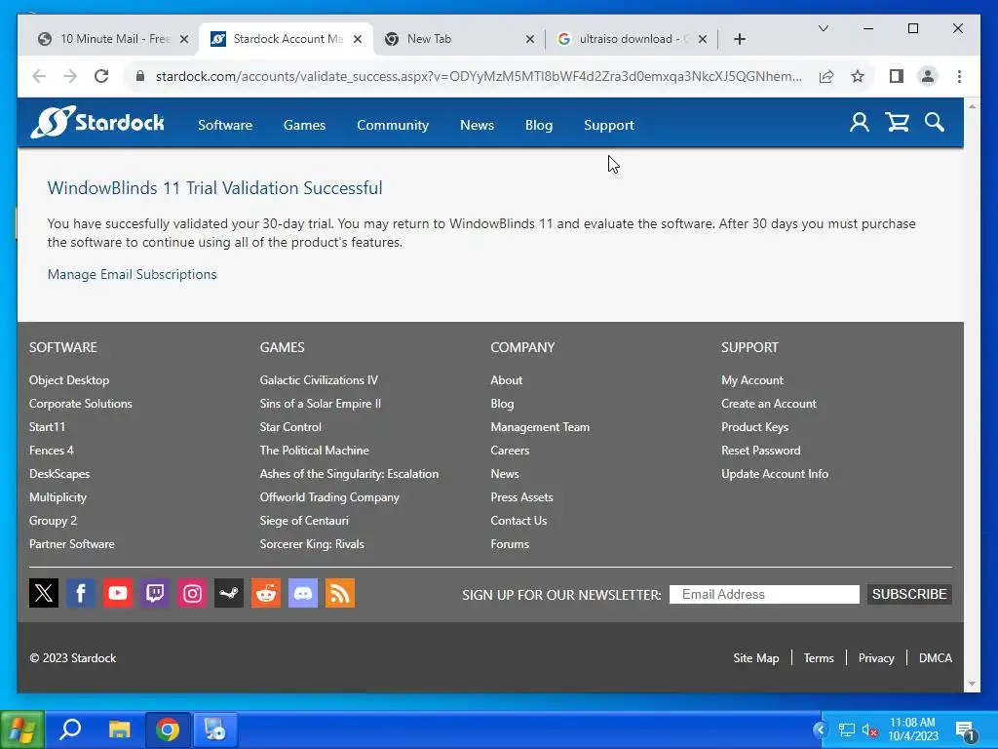Go back with the browser back arrow

[39, 76]
